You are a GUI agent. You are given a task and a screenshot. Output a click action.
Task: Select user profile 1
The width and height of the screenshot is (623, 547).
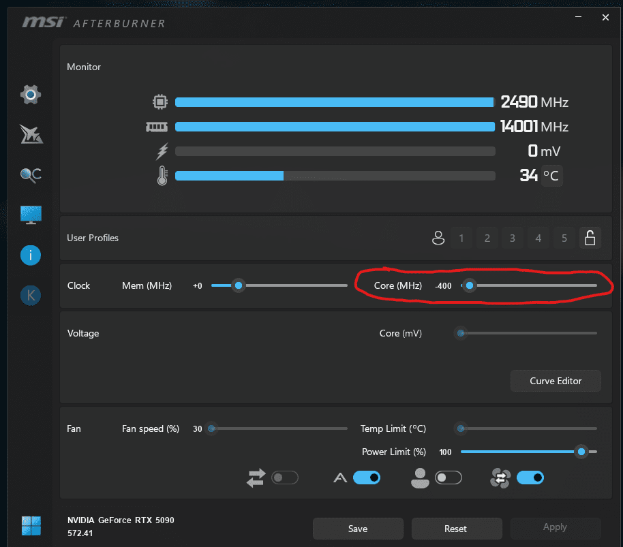(461, 238)
